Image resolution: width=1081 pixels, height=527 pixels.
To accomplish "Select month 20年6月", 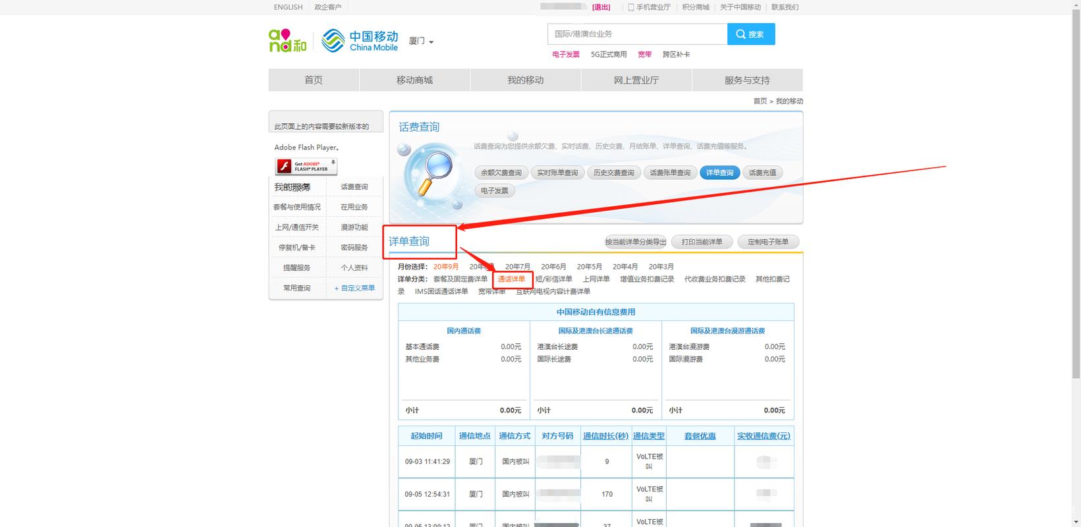I will pos(554,267).
